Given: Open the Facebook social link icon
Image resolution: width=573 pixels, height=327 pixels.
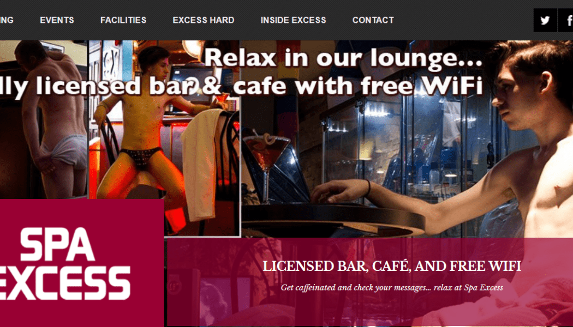Looking at the screenshot, I should [566, 20].
